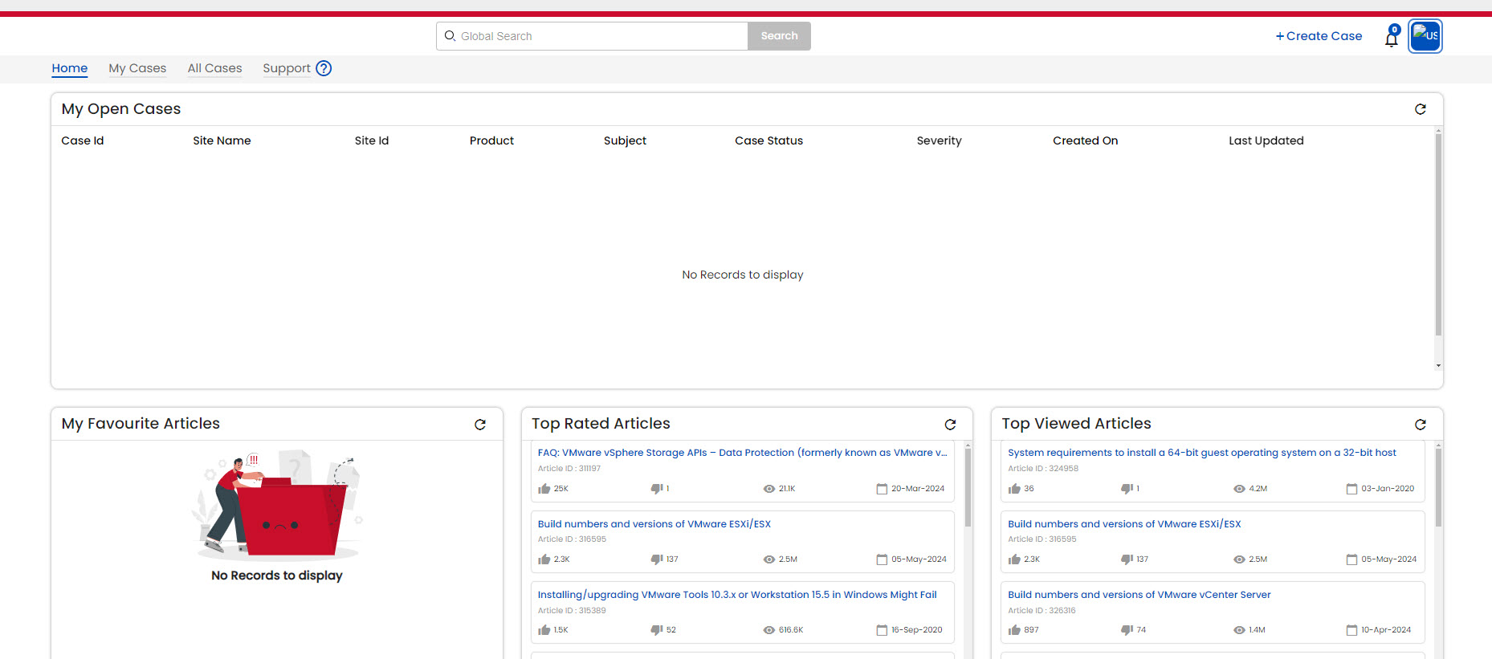Click calendar icon next to 03-Jan-2020
Viewport: 1492px width, 659px height.
point(1351,489)
